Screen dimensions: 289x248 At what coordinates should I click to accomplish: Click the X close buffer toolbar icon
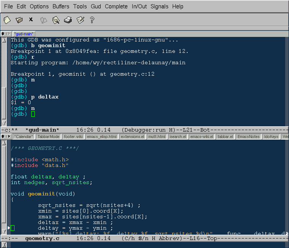[31, 19]
